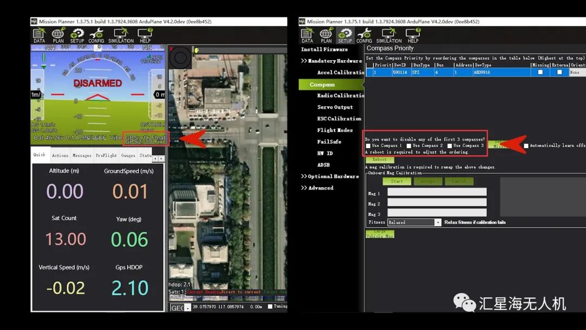The image size is (586, 330).
Task: Open DATA screen in right window
Action: (307, 35)
